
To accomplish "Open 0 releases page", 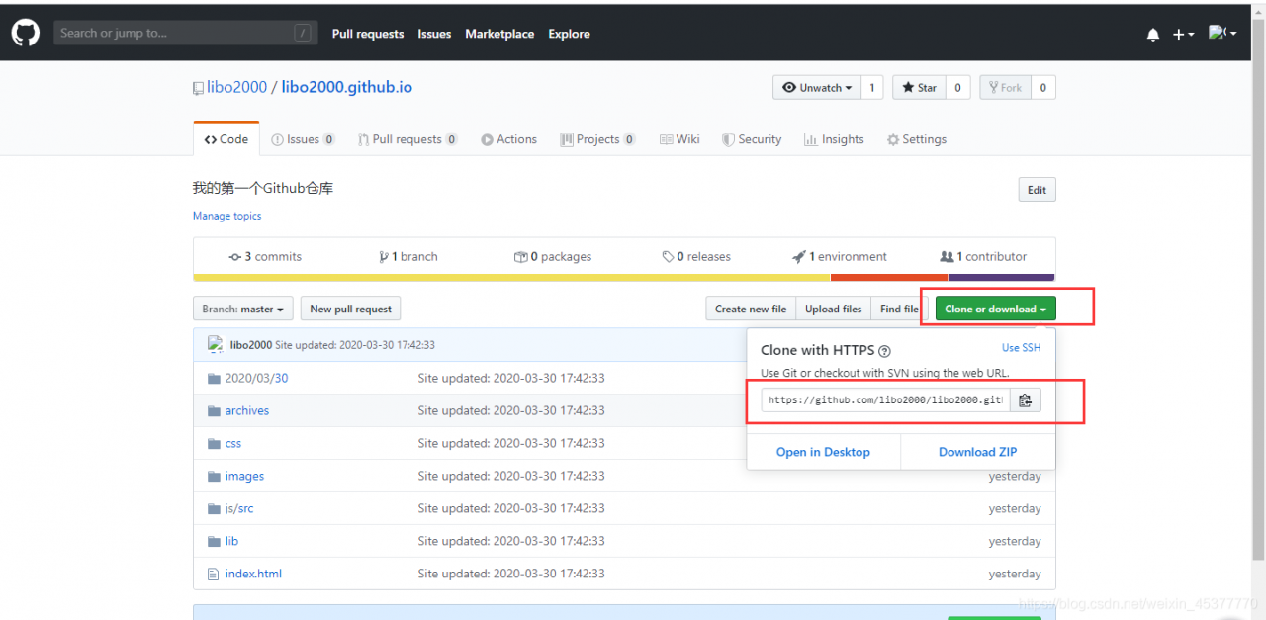I will [696, 256].
